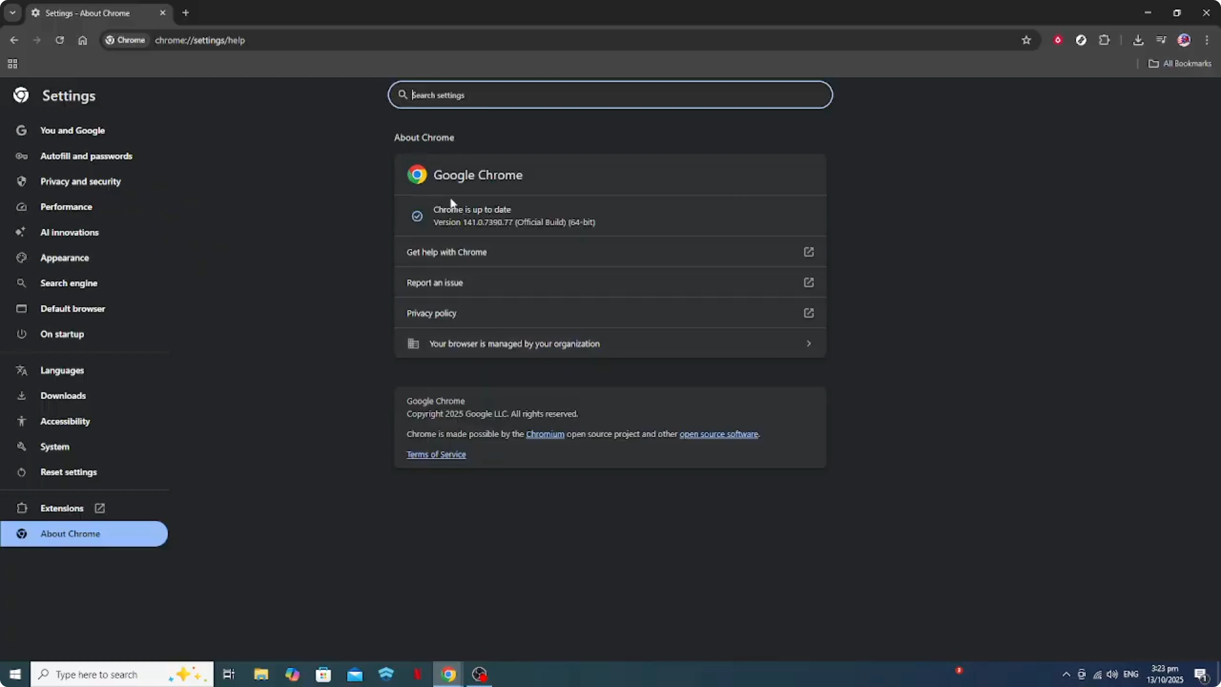Open the tab search dropdown arrow
1221x687 pixels.
(13, 13)
